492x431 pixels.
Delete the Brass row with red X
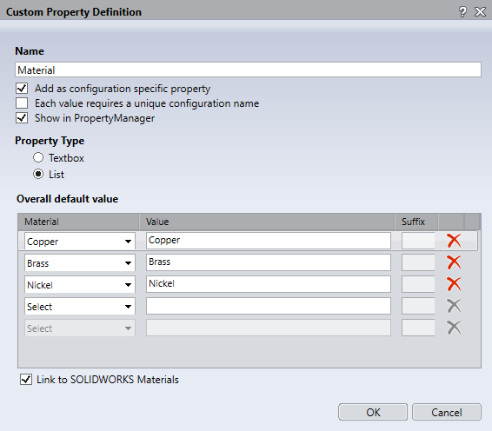click(x=454, y=262)
